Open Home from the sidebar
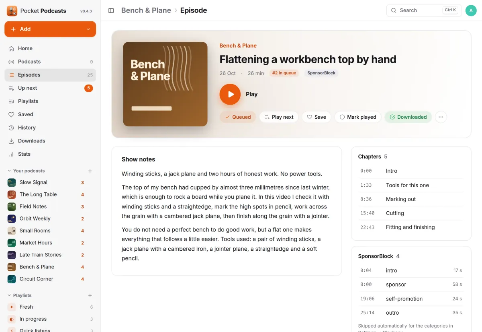Viewport: 482px width, 332px height. (50, 48)
